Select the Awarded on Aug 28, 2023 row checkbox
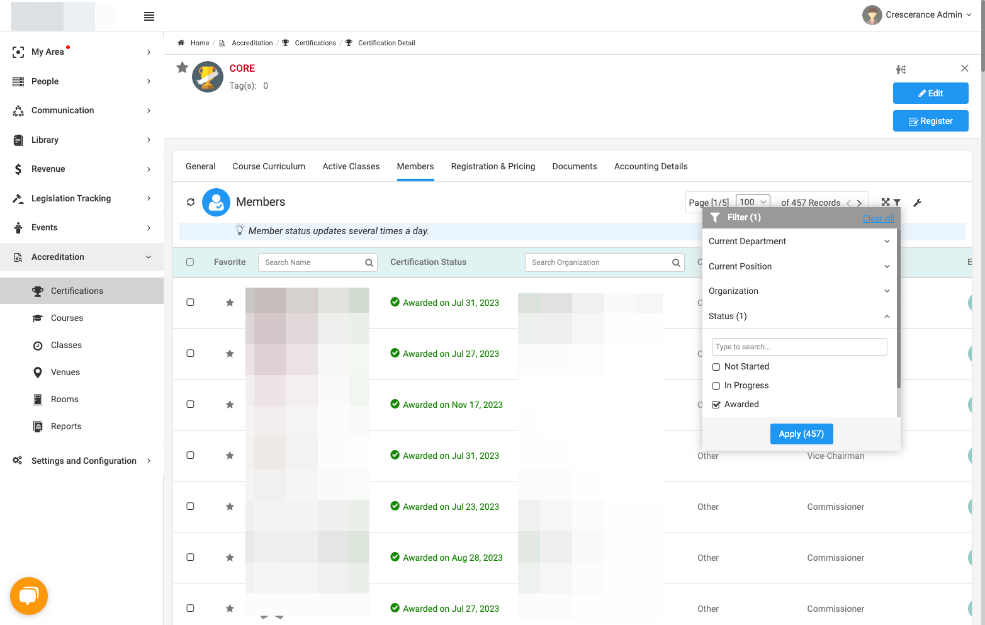This screenshot has width=985, height=625. 190,557
